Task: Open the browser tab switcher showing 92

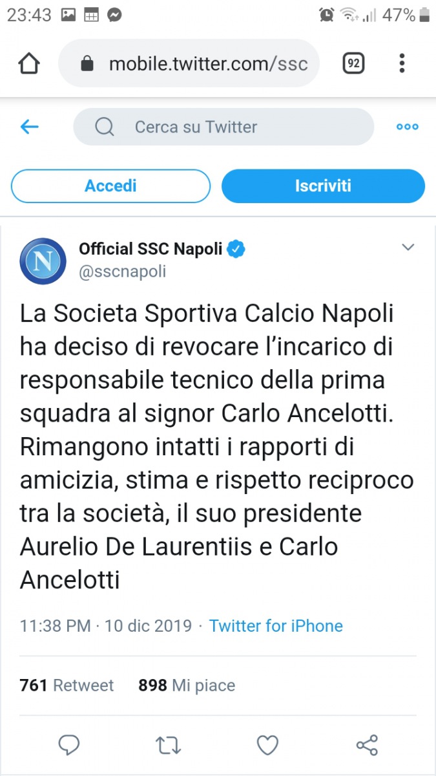Action: click(x=353, y=63)
